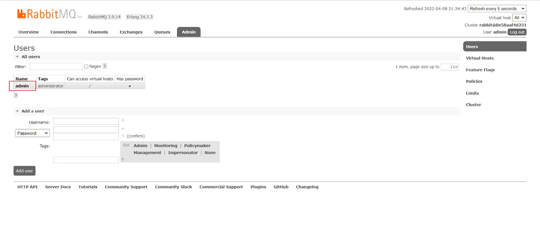
Task: Open the admin user link
Action: coord(22,86)
